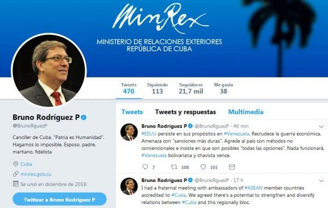Send Venezuela tweet via direct message

pos(232,167)
